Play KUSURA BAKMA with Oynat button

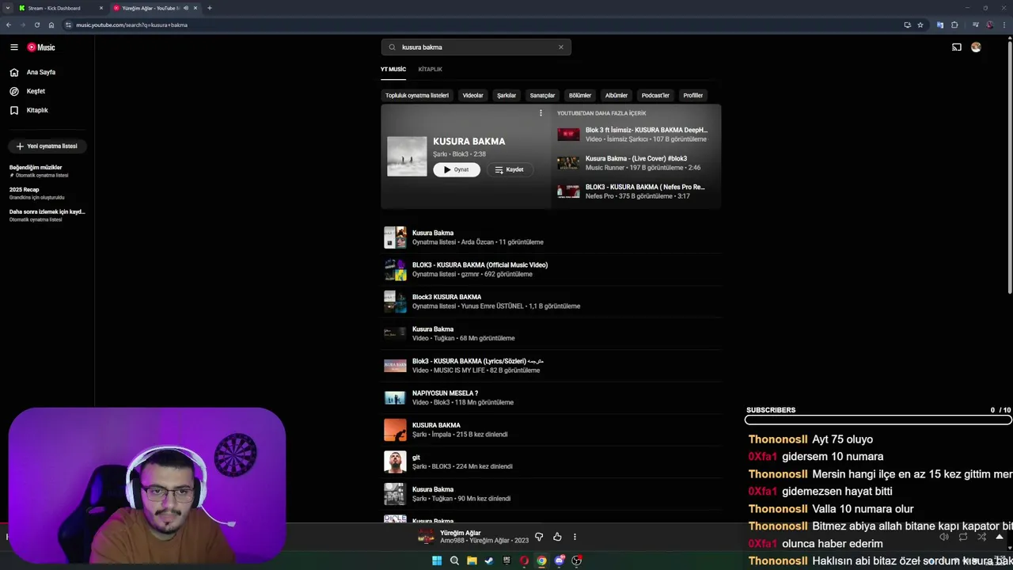click(x=457, y=169)
